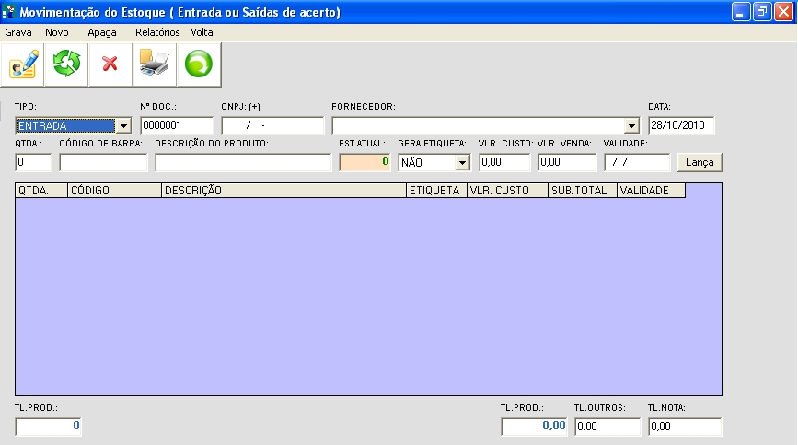The image size is (798, 445).
Task: Select the Apaga menu item
Action: (102, 31)
